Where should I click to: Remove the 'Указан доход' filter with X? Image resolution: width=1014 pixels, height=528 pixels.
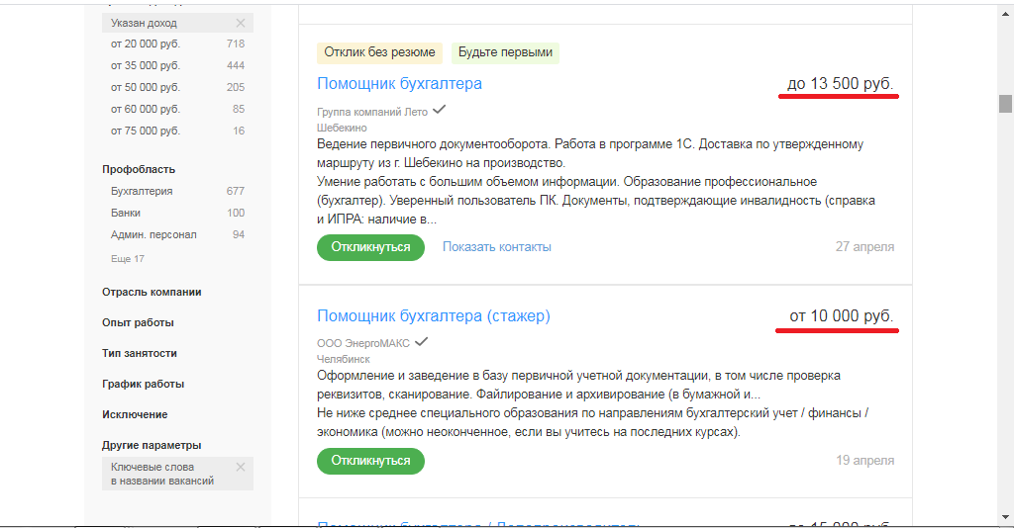click(x=241, y=23)
